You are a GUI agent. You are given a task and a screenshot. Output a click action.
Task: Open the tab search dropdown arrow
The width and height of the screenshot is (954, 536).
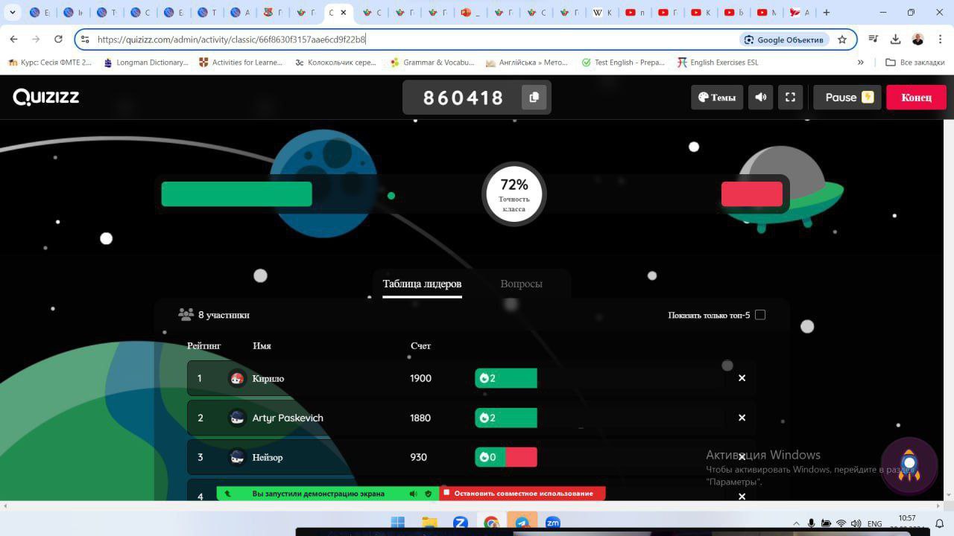tap(12, 13)
